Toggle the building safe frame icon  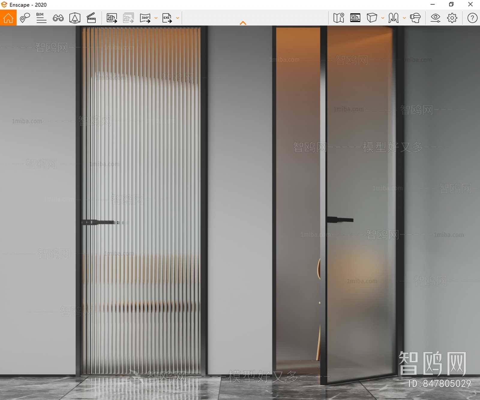point(355,18)
